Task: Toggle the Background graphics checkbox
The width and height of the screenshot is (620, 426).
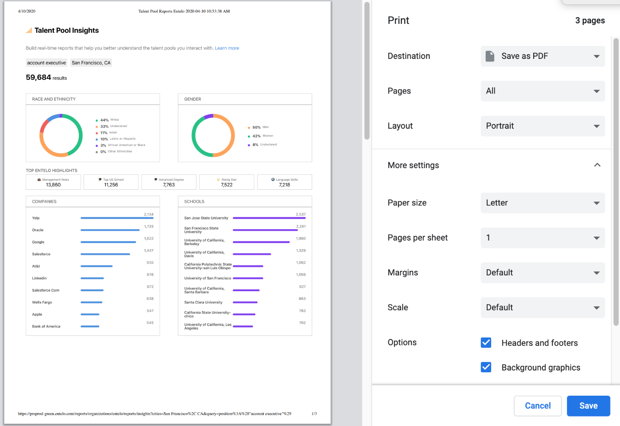Action: coord(486,367)
